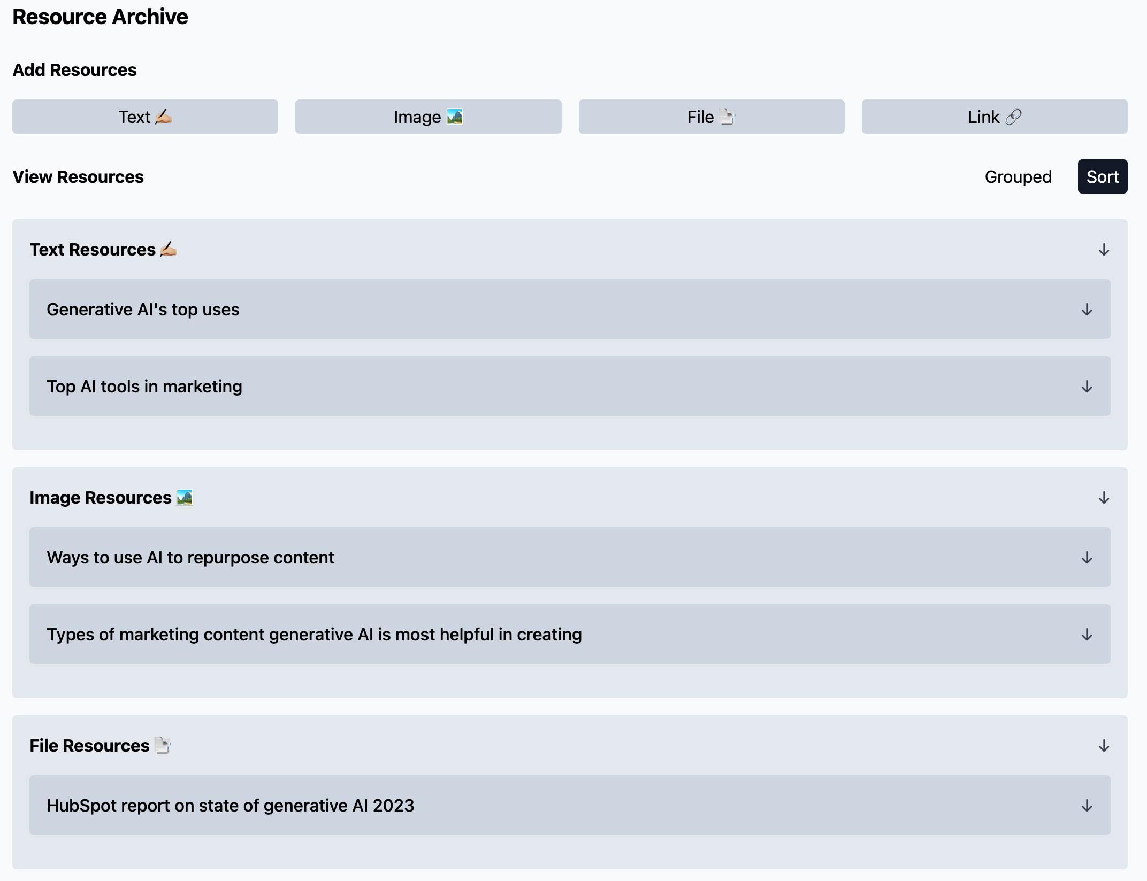
Task: Click the Image add resource button
Action: tap(428, 117)
